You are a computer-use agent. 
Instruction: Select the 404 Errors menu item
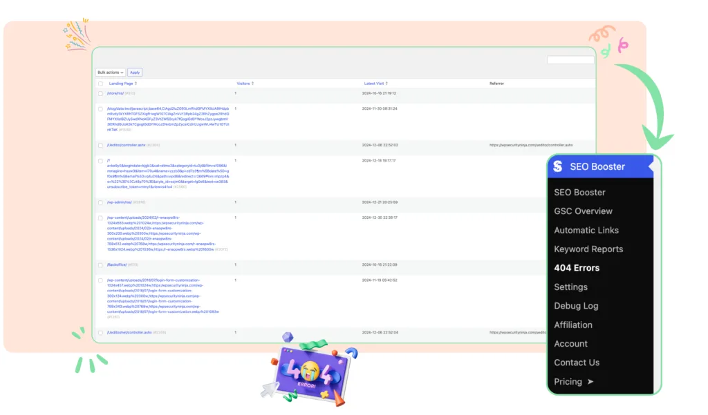pos(577,268)
